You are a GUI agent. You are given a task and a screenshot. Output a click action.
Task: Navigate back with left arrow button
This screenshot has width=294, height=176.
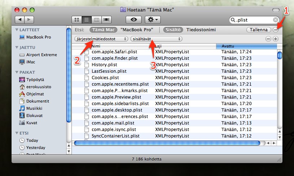coord(20,19)
